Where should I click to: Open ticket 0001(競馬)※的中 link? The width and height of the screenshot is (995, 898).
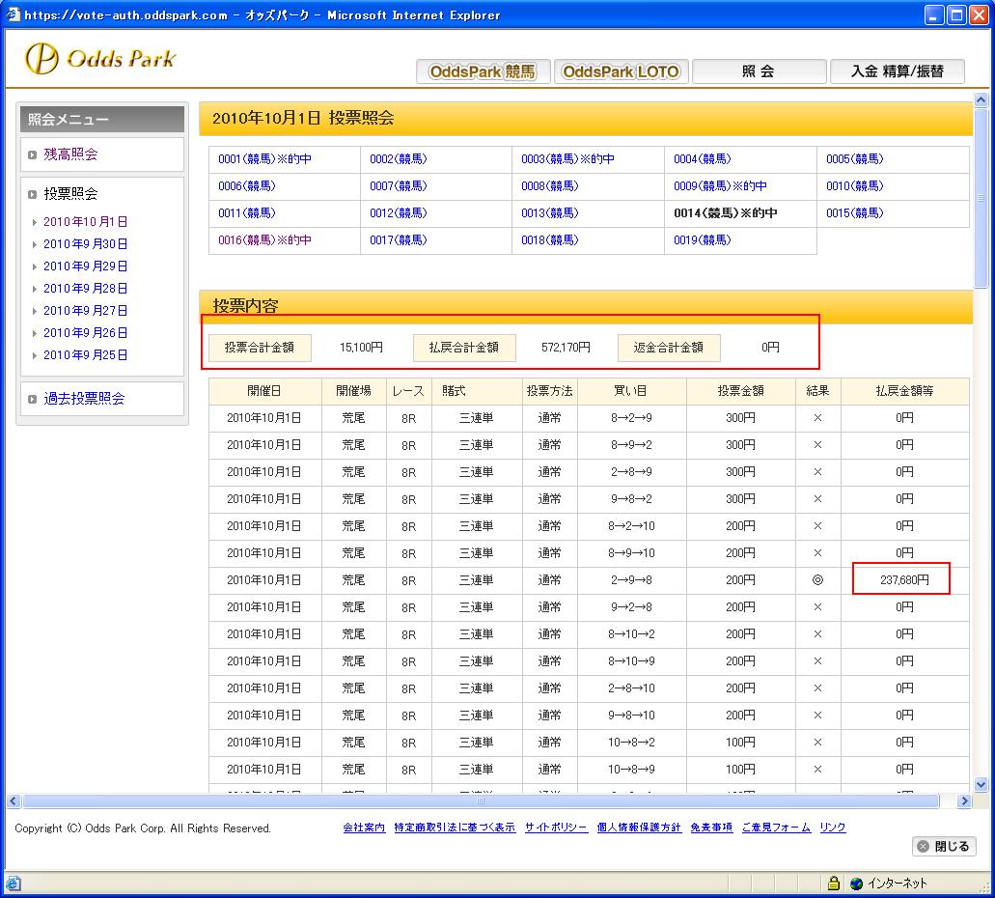point(264,159)
